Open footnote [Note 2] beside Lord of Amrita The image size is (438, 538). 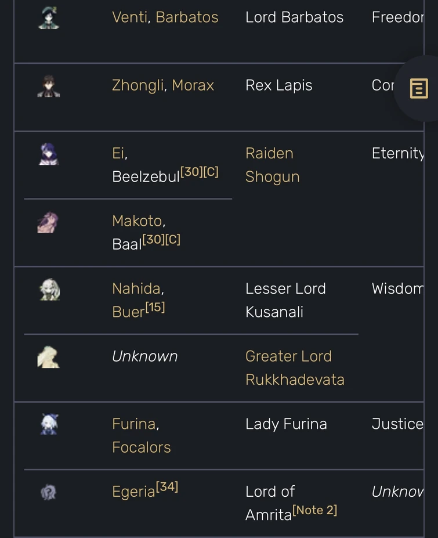tap(316, 510)
